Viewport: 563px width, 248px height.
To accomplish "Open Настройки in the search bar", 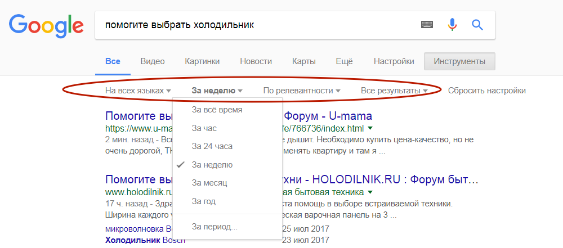I will point(394,61).
